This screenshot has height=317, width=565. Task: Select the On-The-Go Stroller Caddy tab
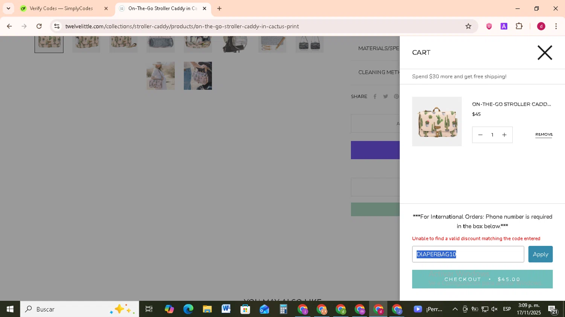tap(162, 8)
